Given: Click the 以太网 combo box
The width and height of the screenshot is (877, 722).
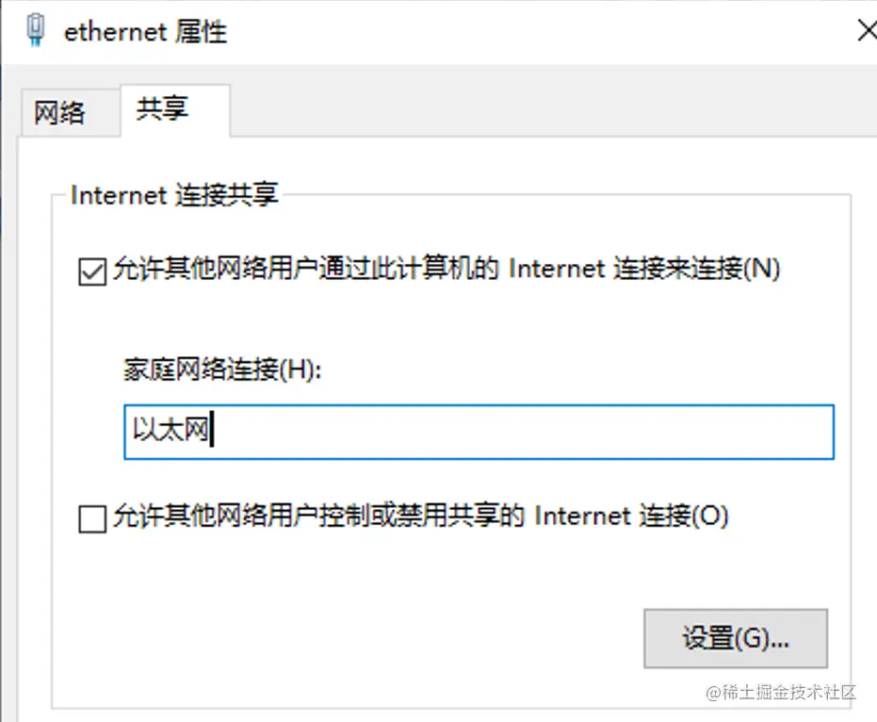Looking at the screenshot, I should 479,431.
